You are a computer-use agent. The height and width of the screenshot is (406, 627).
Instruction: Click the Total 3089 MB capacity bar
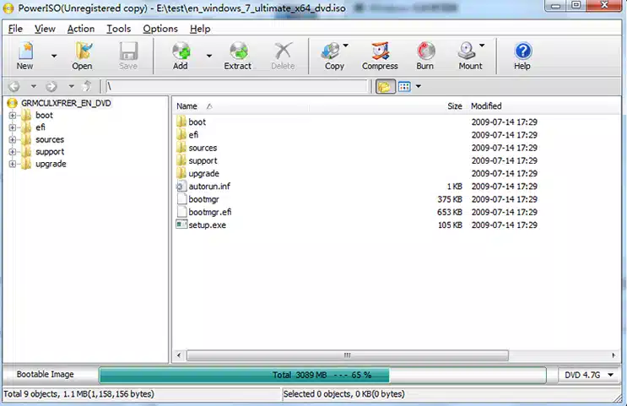coord(322,375)
